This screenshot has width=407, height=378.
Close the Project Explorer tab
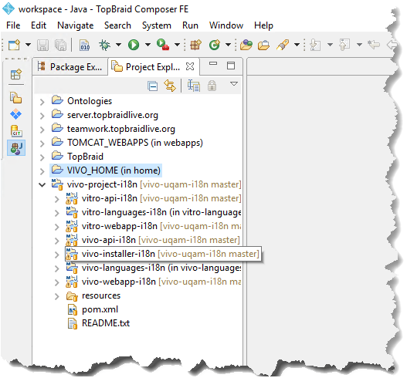(x=190, y=66)
